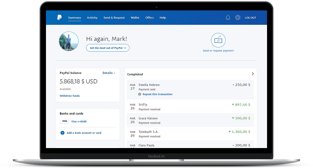Click the + 500,00 $ amount
This screenshot has height=168, width=313.
[x=241, y=118]
